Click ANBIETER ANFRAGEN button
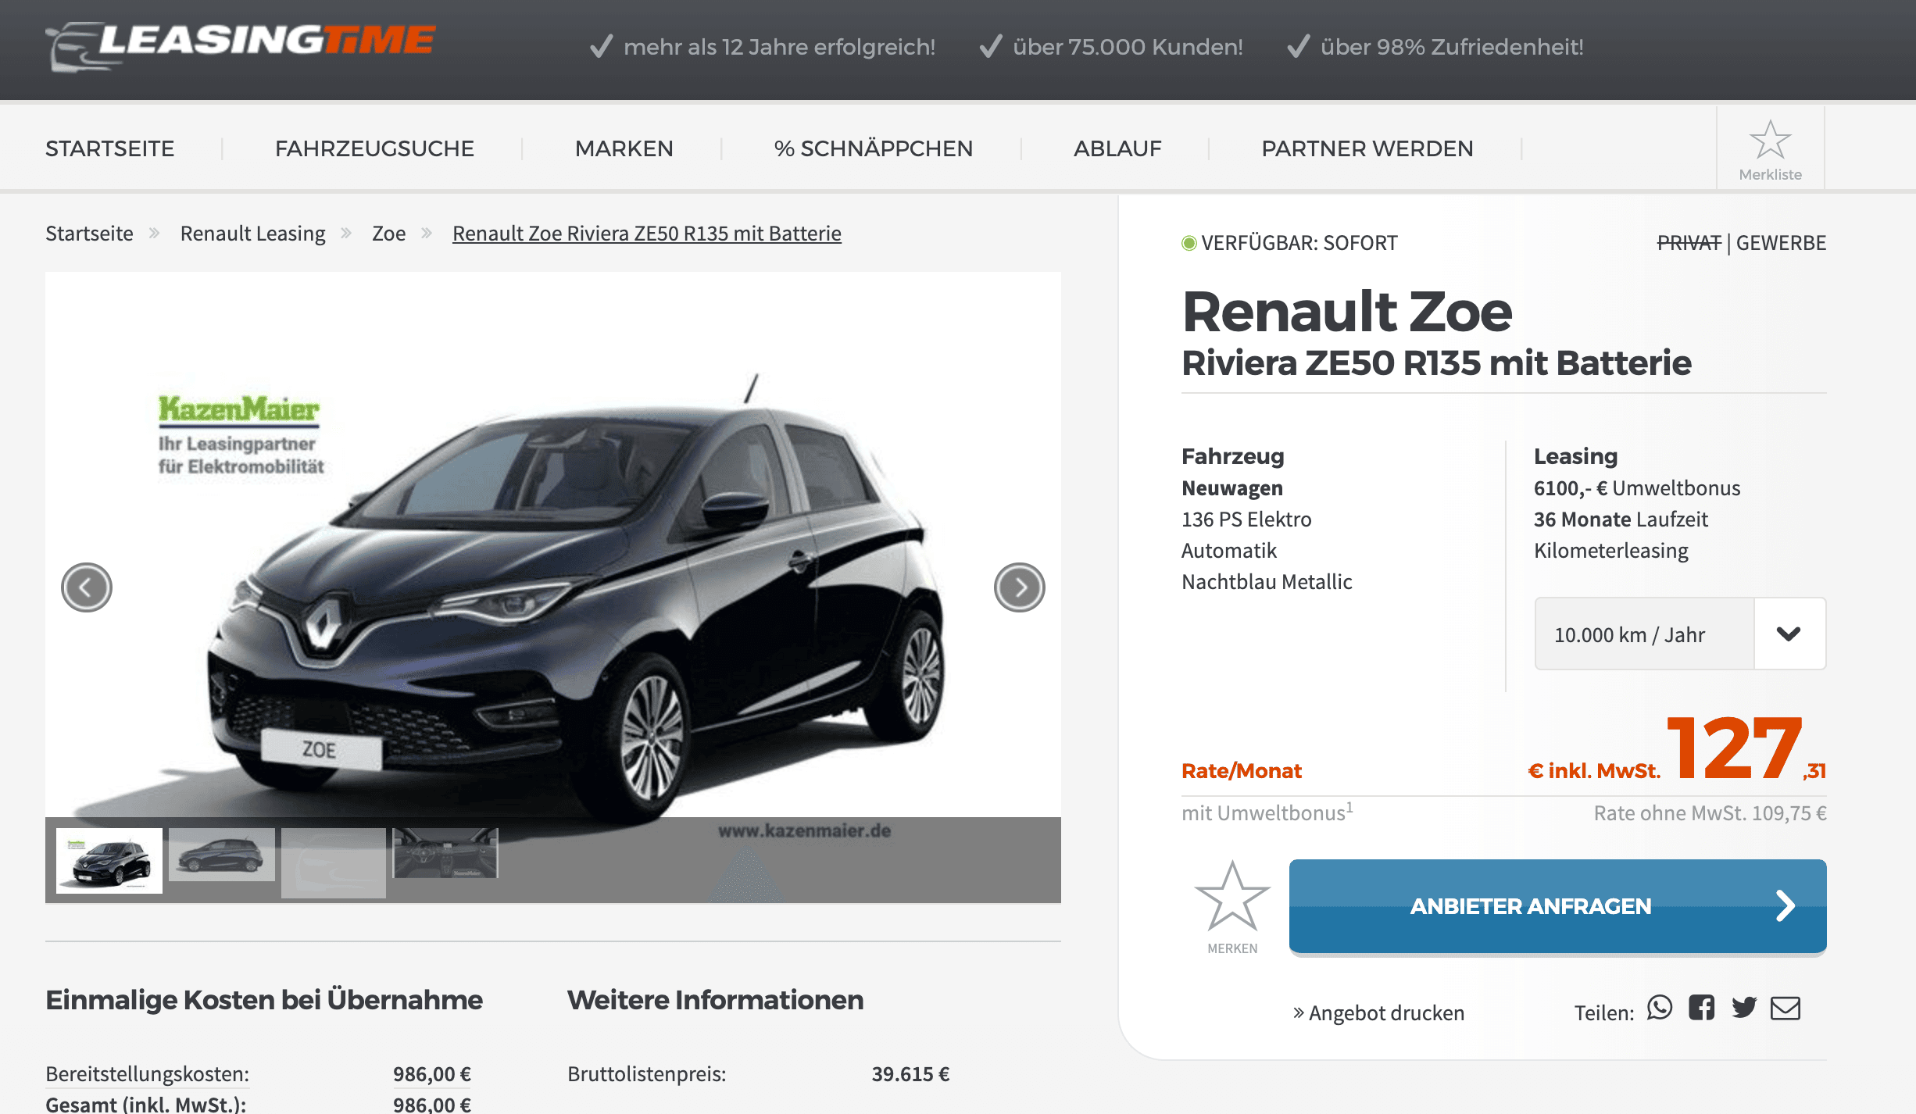Viewport: 1916px width, 1114px height. [1557, 906]
